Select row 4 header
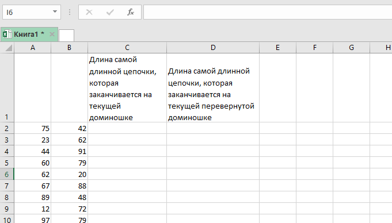Image resolution: width=392 pixels, height=223 pixels. 7,151
